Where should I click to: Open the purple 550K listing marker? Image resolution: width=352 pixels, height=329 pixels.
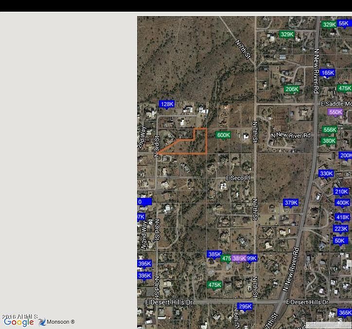coord(335,112)
